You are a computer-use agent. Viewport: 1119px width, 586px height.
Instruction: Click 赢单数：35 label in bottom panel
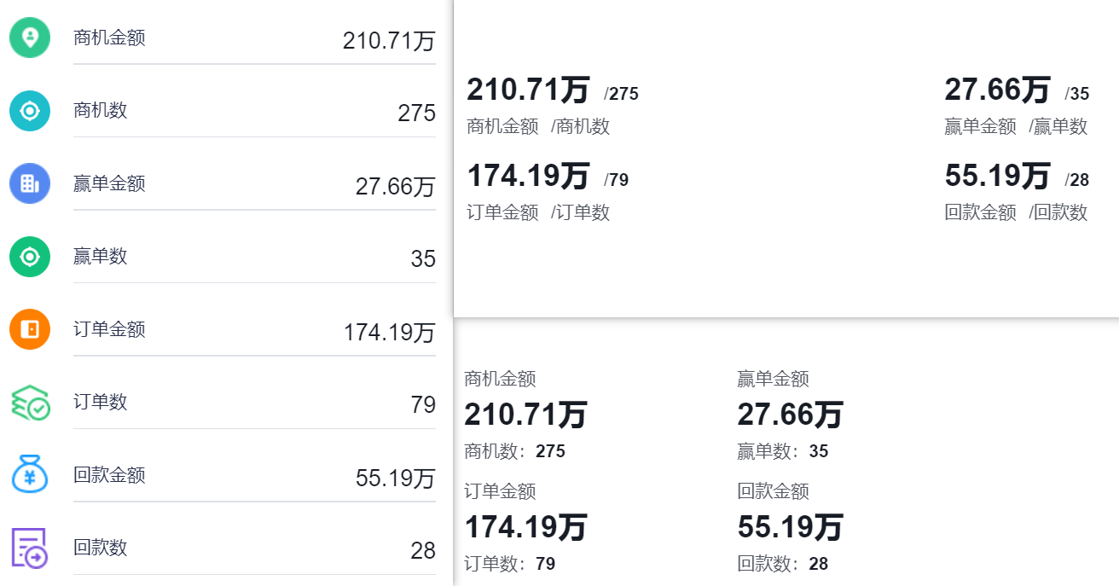coord(783,451)
